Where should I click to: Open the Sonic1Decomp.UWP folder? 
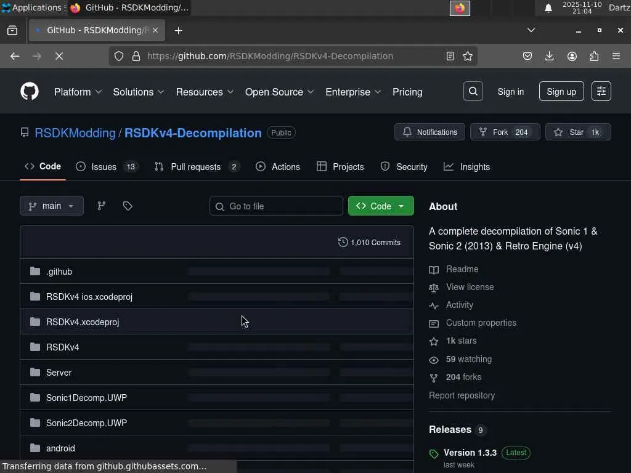pos(86,398)
